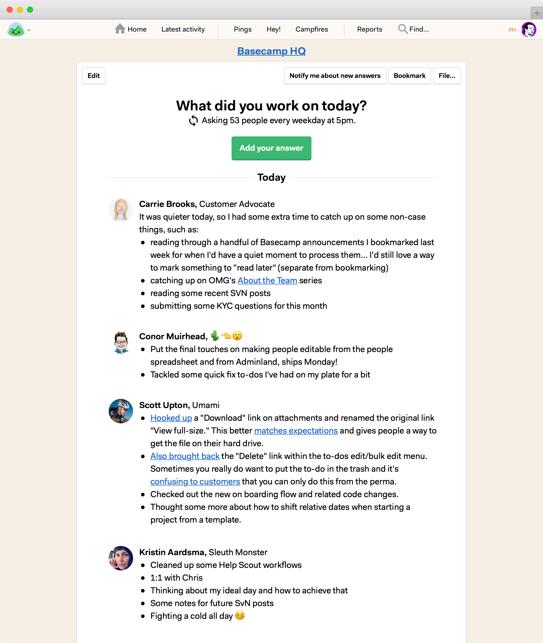
Task: Open the Pings menu
Action: (243, 29)
